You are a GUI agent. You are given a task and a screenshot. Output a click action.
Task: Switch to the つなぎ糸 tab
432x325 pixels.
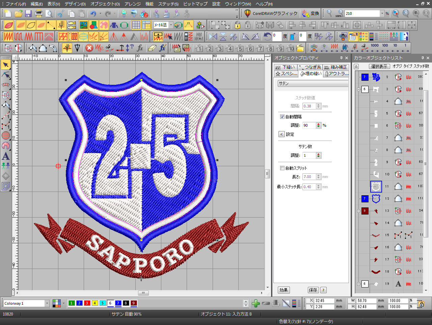pos(310,67)
